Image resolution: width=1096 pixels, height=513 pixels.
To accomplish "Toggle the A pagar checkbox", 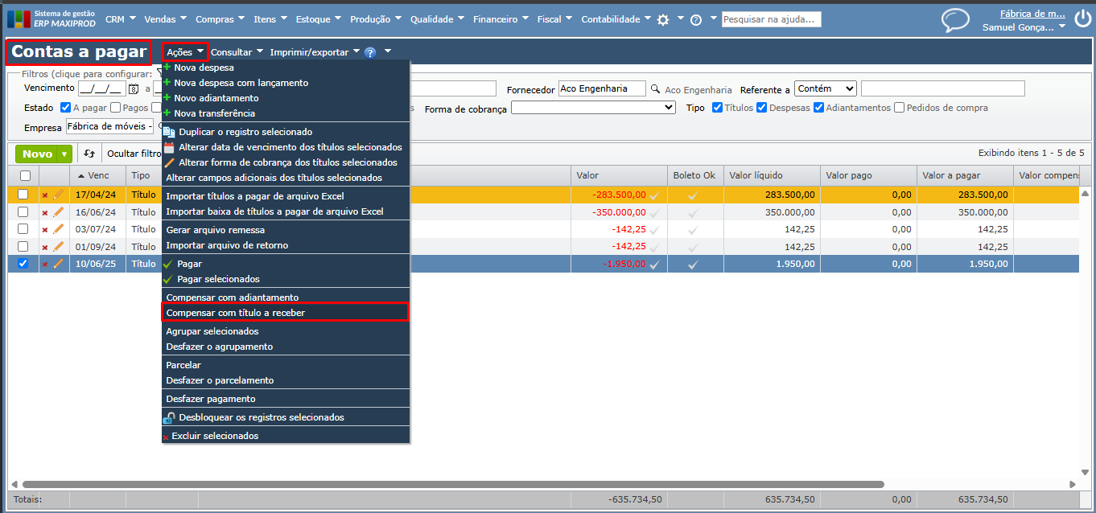I will [65, 108].
